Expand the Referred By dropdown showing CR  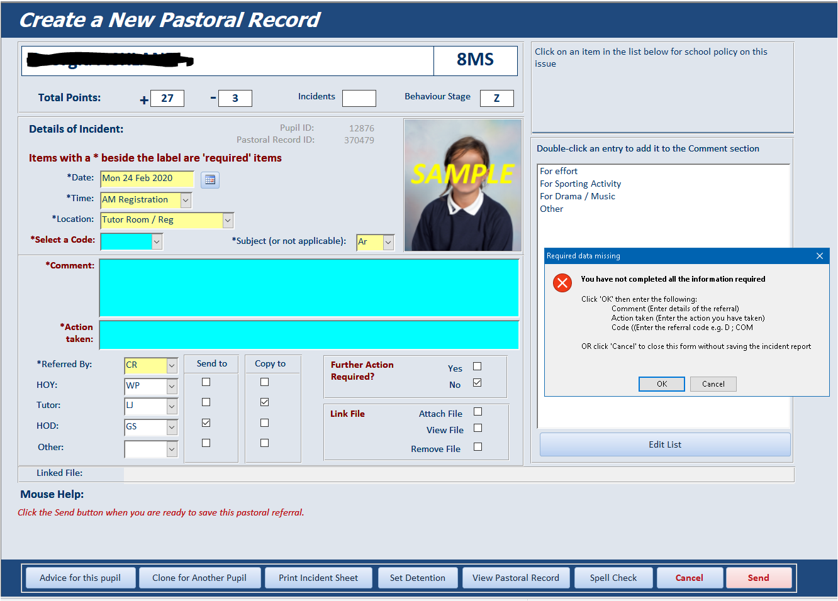pyautogui.click(x=172, y=365)
